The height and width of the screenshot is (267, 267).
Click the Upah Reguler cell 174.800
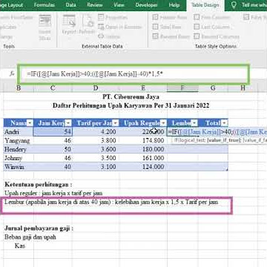click(143, 140)
